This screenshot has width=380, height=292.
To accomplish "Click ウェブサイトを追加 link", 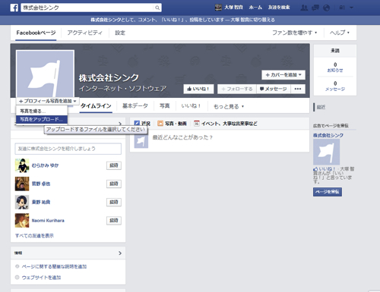I will click(x=41, y=278).
